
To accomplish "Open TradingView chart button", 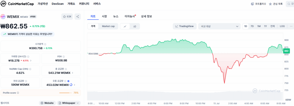I will coord(185,26).
